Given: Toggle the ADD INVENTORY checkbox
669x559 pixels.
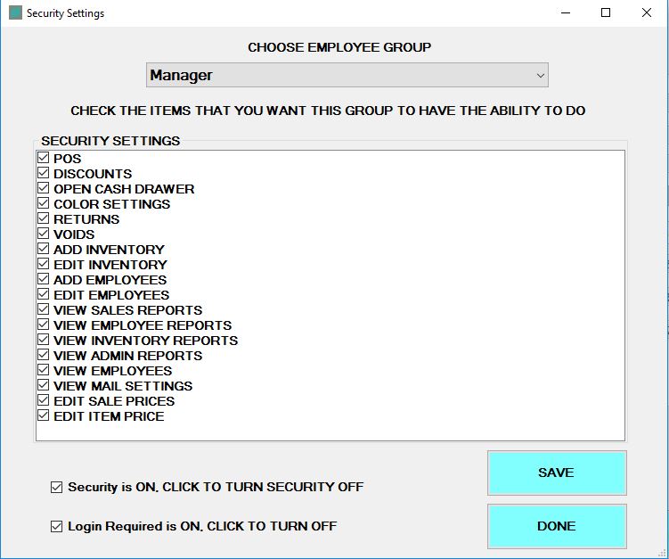Looking at the screenshot, I should (43, 250).
